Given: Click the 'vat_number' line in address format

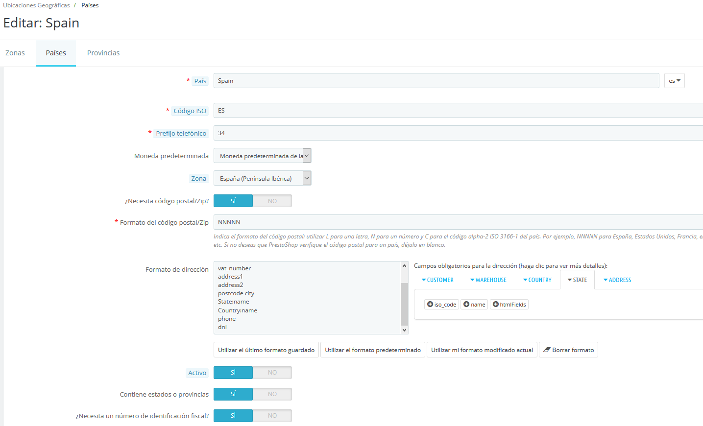Looking at the screenshot, I should tap(234, 268).
